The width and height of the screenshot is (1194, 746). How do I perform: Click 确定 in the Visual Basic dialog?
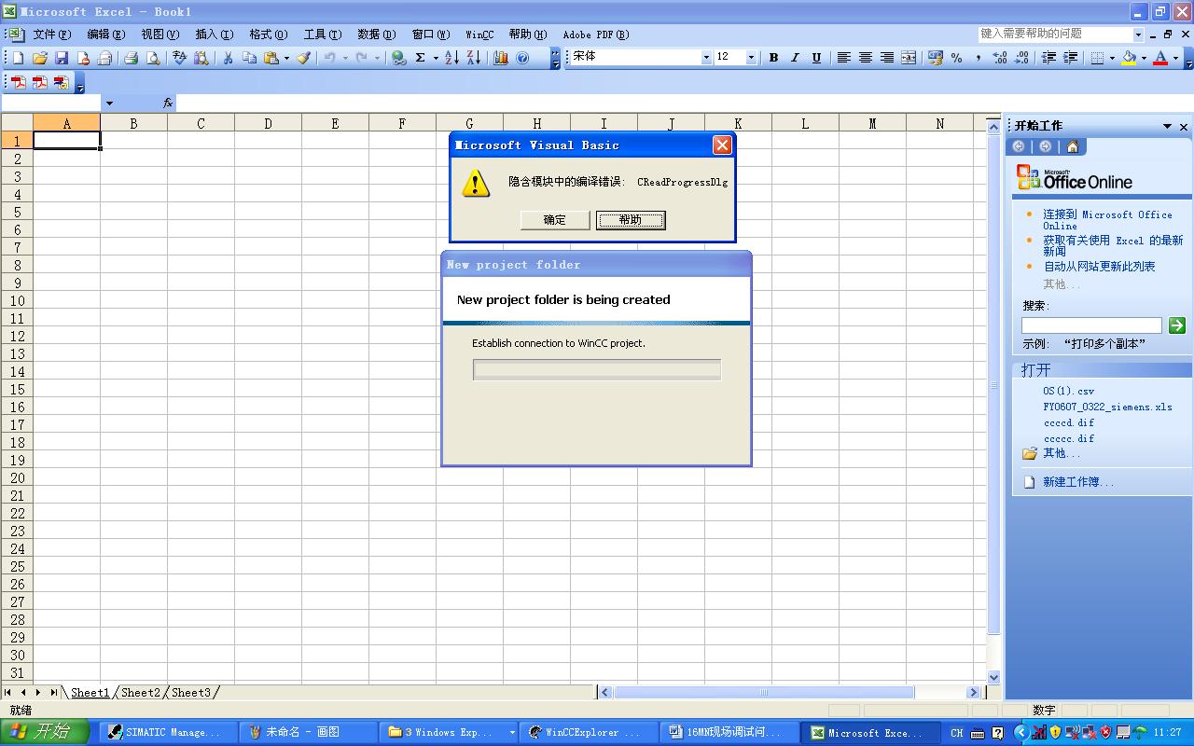(555, 220)
